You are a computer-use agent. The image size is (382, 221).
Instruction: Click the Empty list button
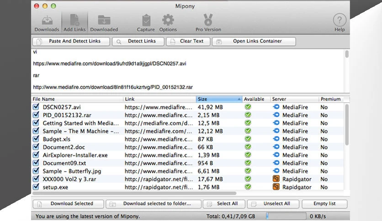coord(324,204)
